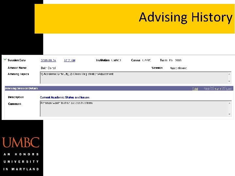
Task: Click the Advisor Name value Beth
Action: [48, 68]
